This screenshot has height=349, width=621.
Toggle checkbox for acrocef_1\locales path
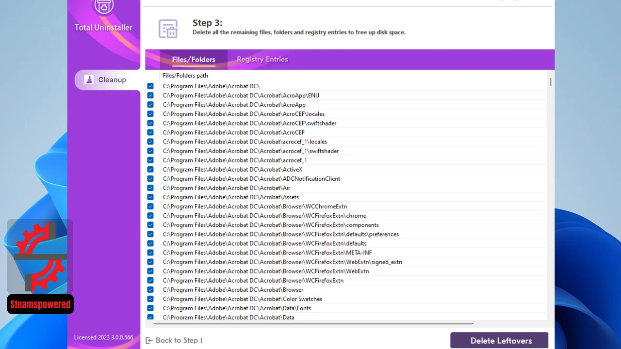click(x=150, y=142)
